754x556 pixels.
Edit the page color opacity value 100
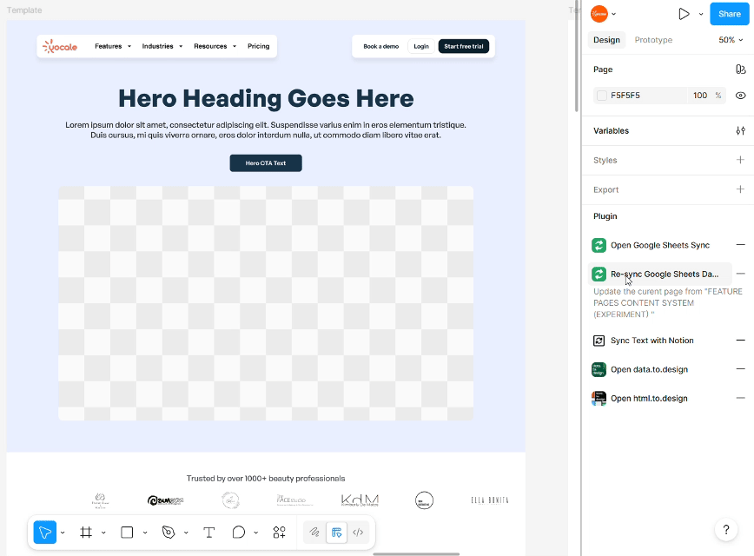click(x=700, y=96)
